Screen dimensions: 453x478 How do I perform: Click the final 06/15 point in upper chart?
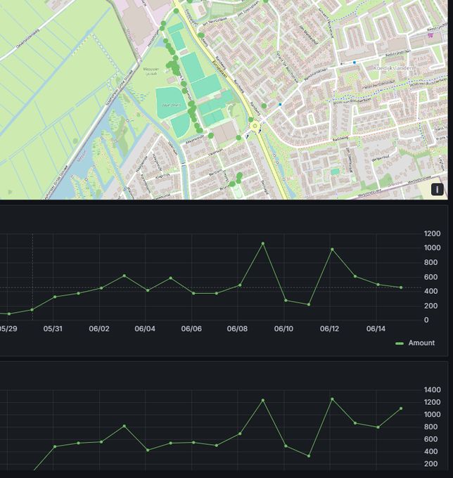(x=401, y=288)
